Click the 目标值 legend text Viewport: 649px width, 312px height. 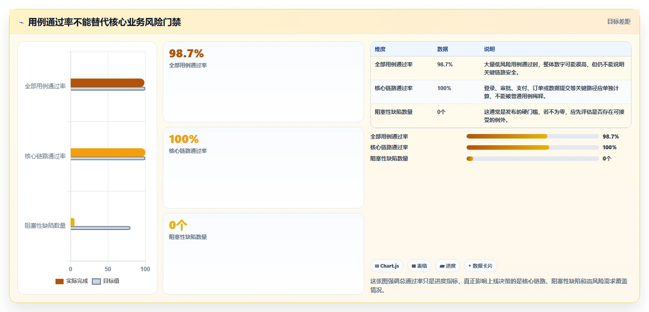(x=111, y=281)
